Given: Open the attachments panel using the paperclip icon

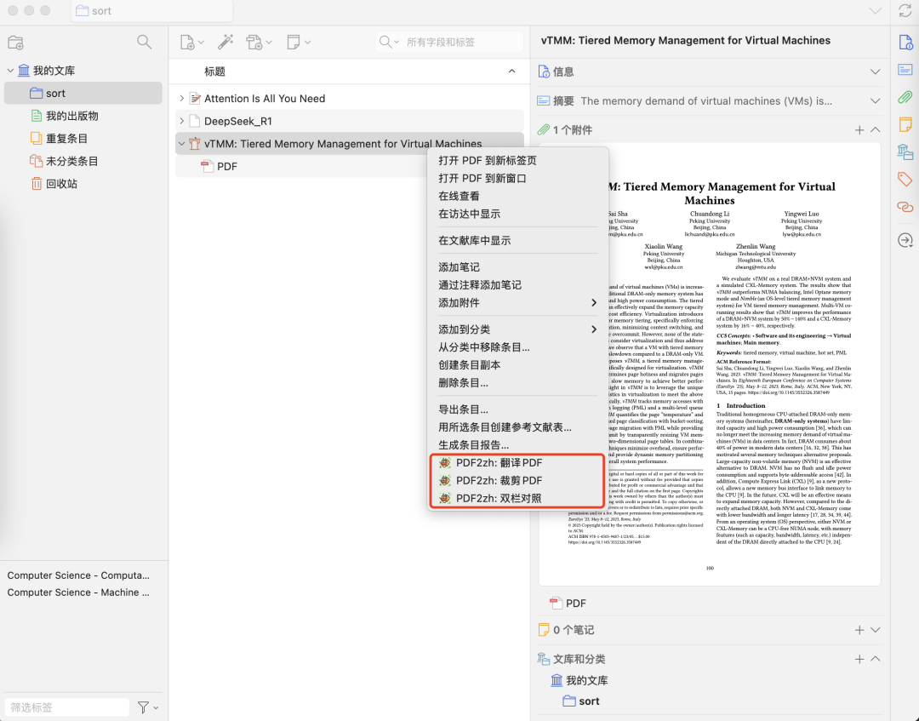Looking at the screenshot, I should pyautogui.click(x=905, y=97).
